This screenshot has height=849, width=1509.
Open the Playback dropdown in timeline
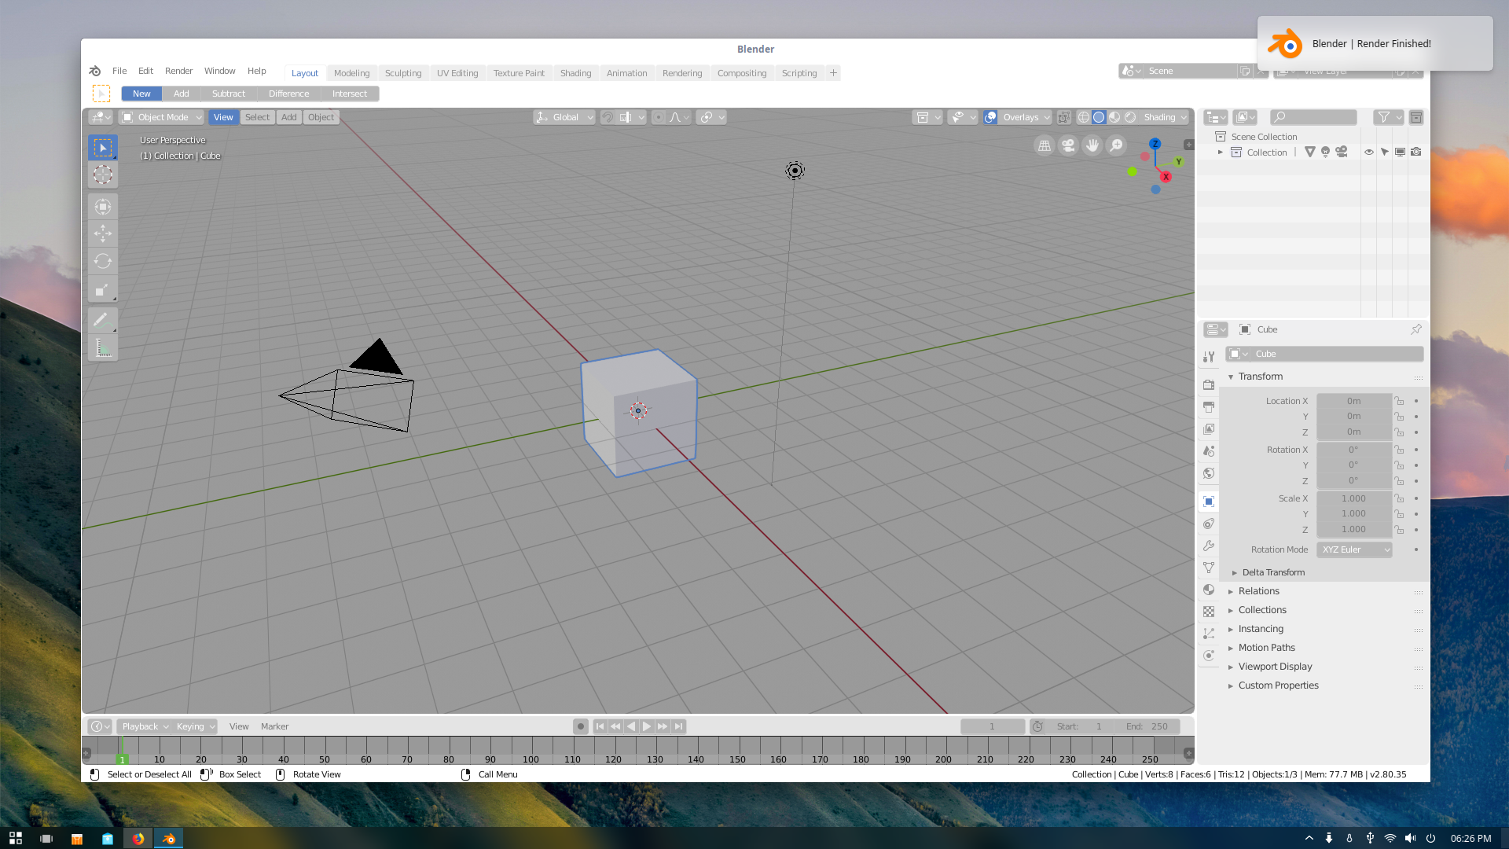[145, 726]
